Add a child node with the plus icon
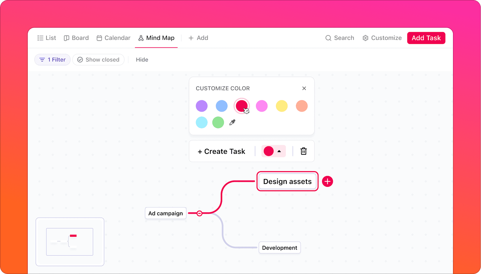481x274 pixels. point(327,181)
